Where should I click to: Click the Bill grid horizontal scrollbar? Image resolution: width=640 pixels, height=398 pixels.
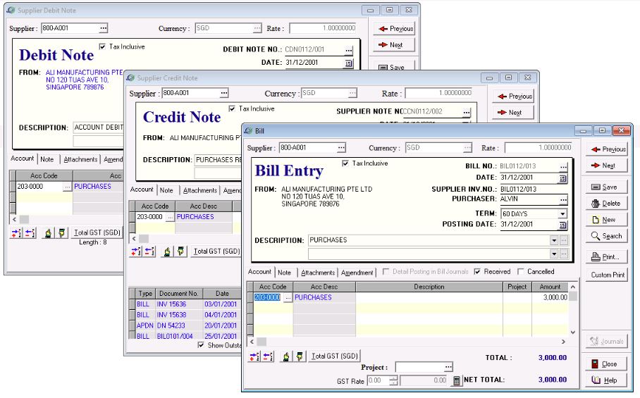(408, 342)
